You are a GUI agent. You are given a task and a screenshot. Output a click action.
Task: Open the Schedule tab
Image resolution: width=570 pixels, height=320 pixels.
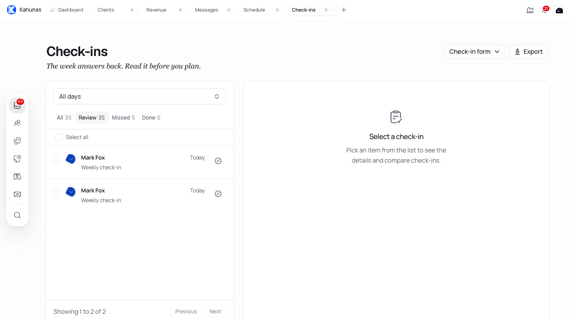(x=254, y=10)
